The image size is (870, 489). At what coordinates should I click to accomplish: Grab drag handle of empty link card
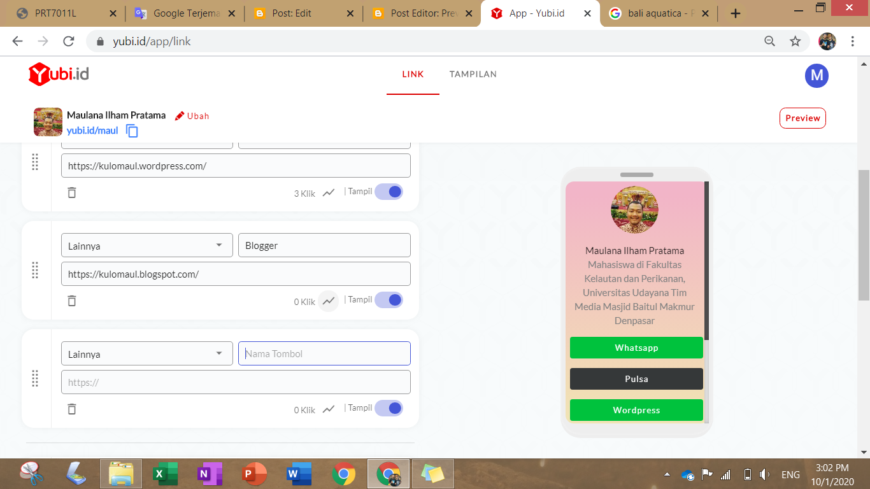[35, 378]
